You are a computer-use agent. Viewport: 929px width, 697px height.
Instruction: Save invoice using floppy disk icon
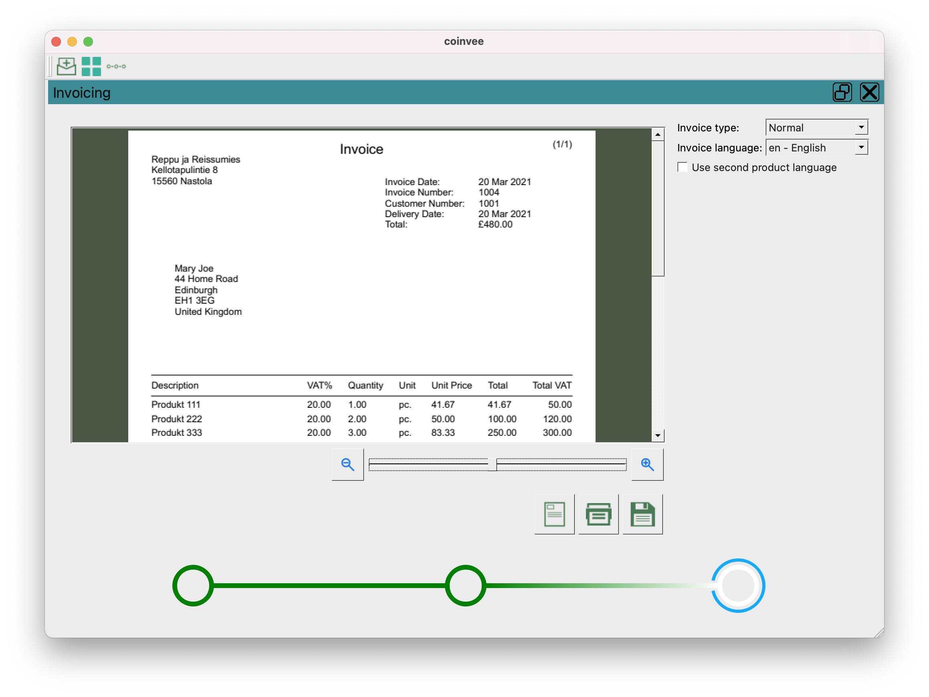pyautogui.click(x=642, y=514)
